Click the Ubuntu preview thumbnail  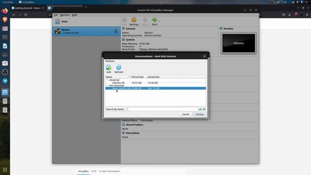click(x=239, y=43)
